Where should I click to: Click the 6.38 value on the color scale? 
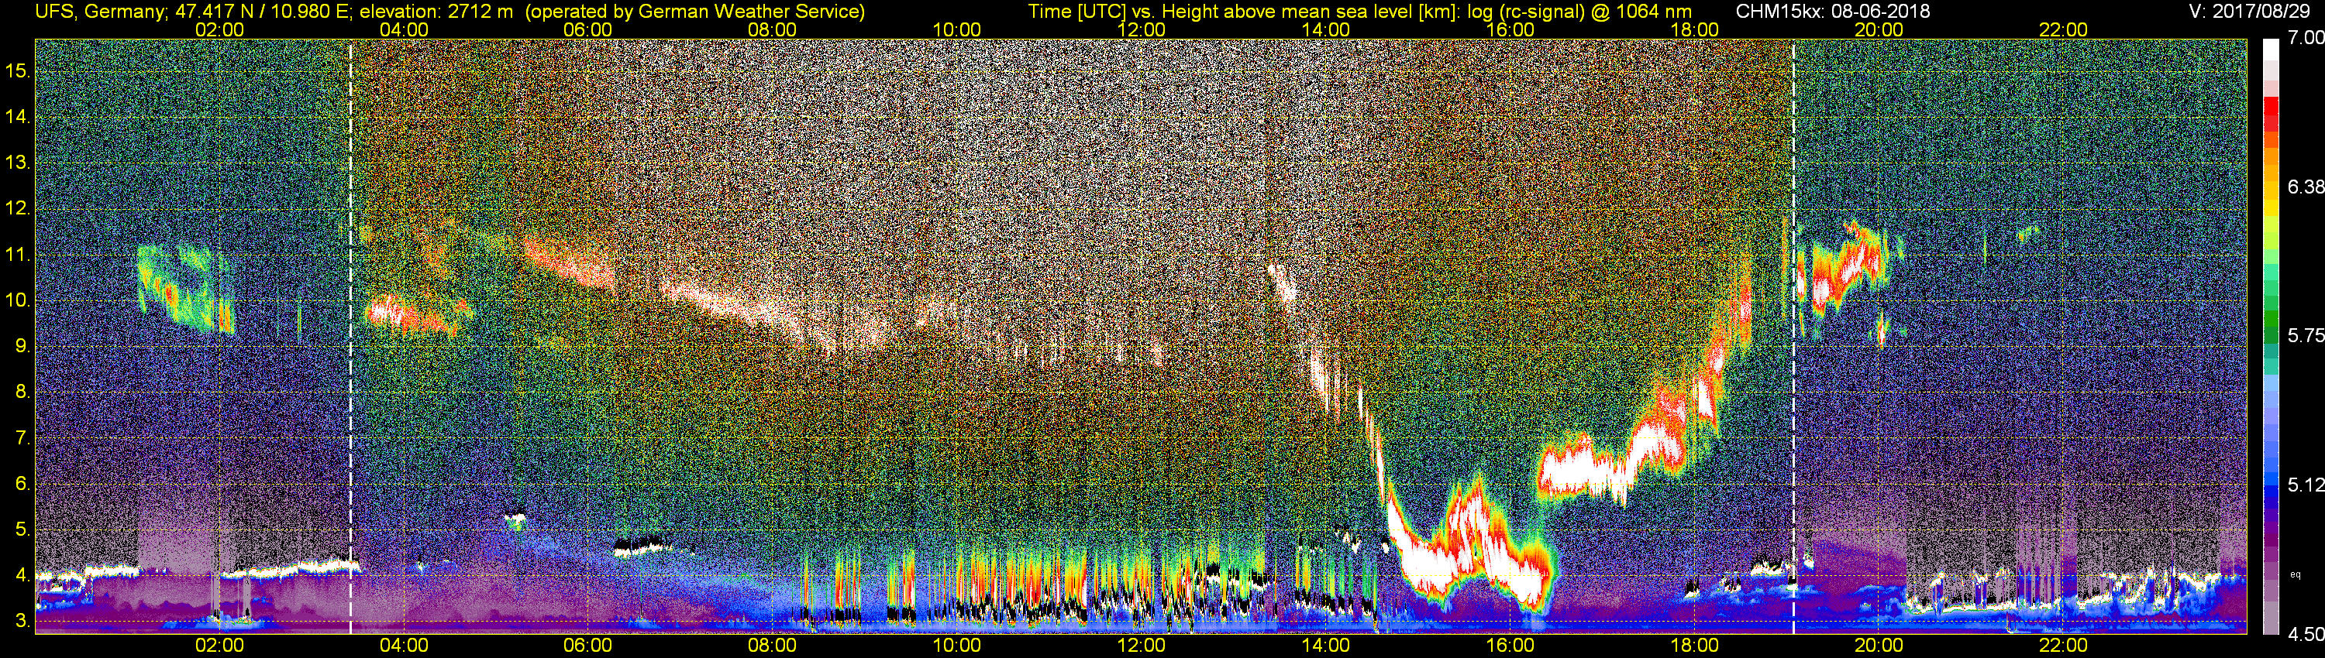pyautogui.click(x=2305, y=187)
